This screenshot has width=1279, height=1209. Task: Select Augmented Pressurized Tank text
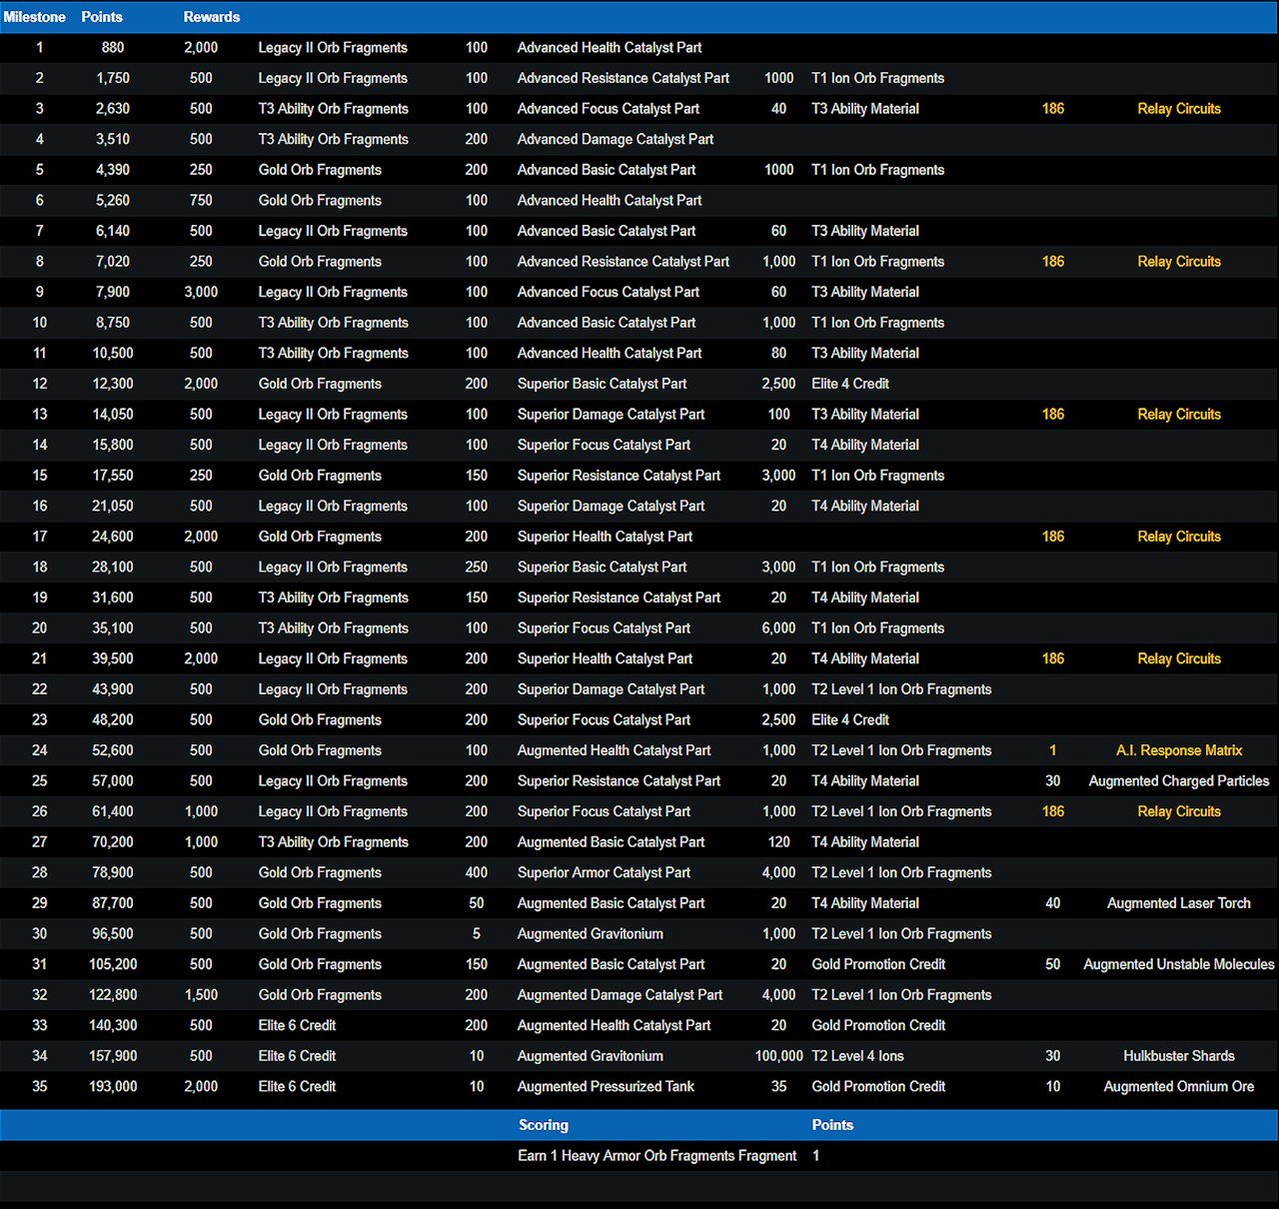click(x=606, y=1086)
